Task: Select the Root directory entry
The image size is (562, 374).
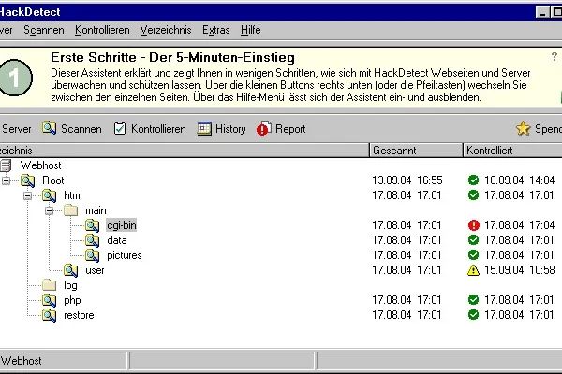Action: pyautogui.click(x=53, y=180)
